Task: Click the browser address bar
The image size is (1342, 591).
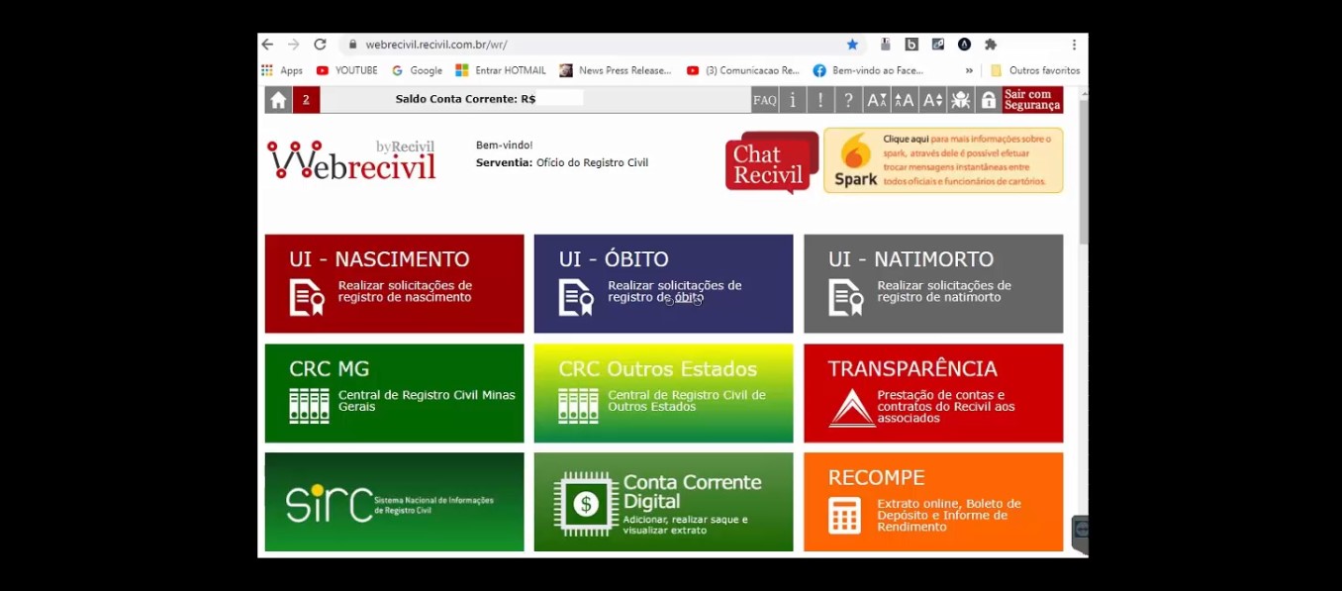Action: click(594, 45)
